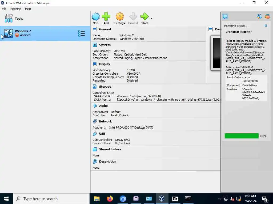Click the VM preview thumbnail
Viewport: 273px width, 204px height.
(216, 53)
